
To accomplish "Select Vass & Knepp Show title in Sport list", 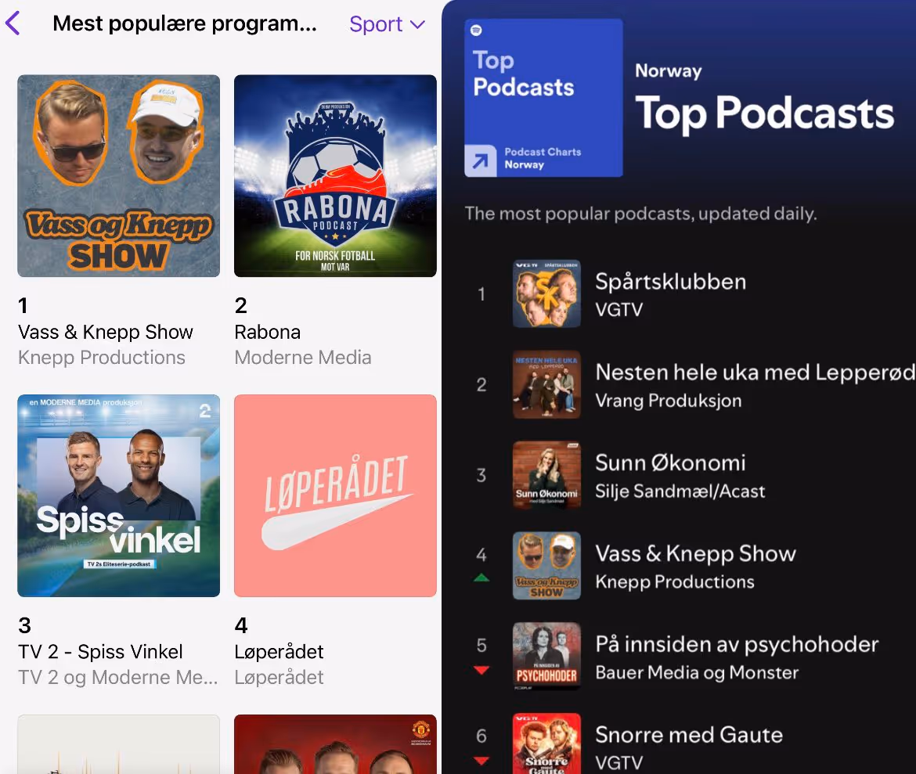I will [105, 332].
